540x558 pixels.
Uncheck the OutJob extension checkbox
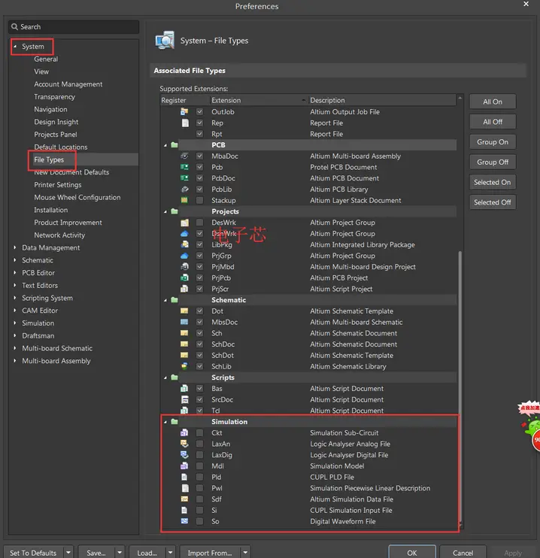[200, 112]
